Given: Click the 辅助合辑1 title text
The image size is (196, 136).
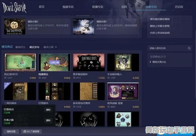Looking at the screenshot, I should [102, 22].
